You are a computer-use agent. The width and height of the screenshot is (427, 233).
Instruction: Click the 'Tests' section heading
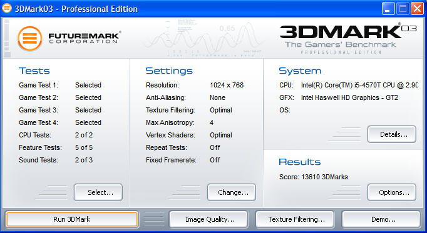pos(34,71)
